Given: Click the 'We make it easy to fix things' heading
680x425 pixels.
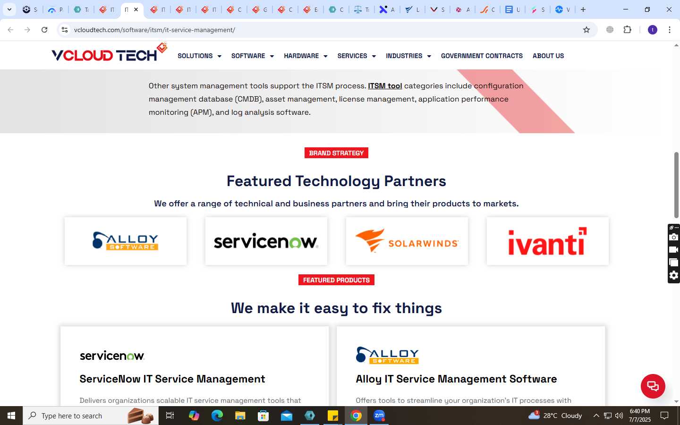Looking at the screenshot, I should [x=336, y=308].
